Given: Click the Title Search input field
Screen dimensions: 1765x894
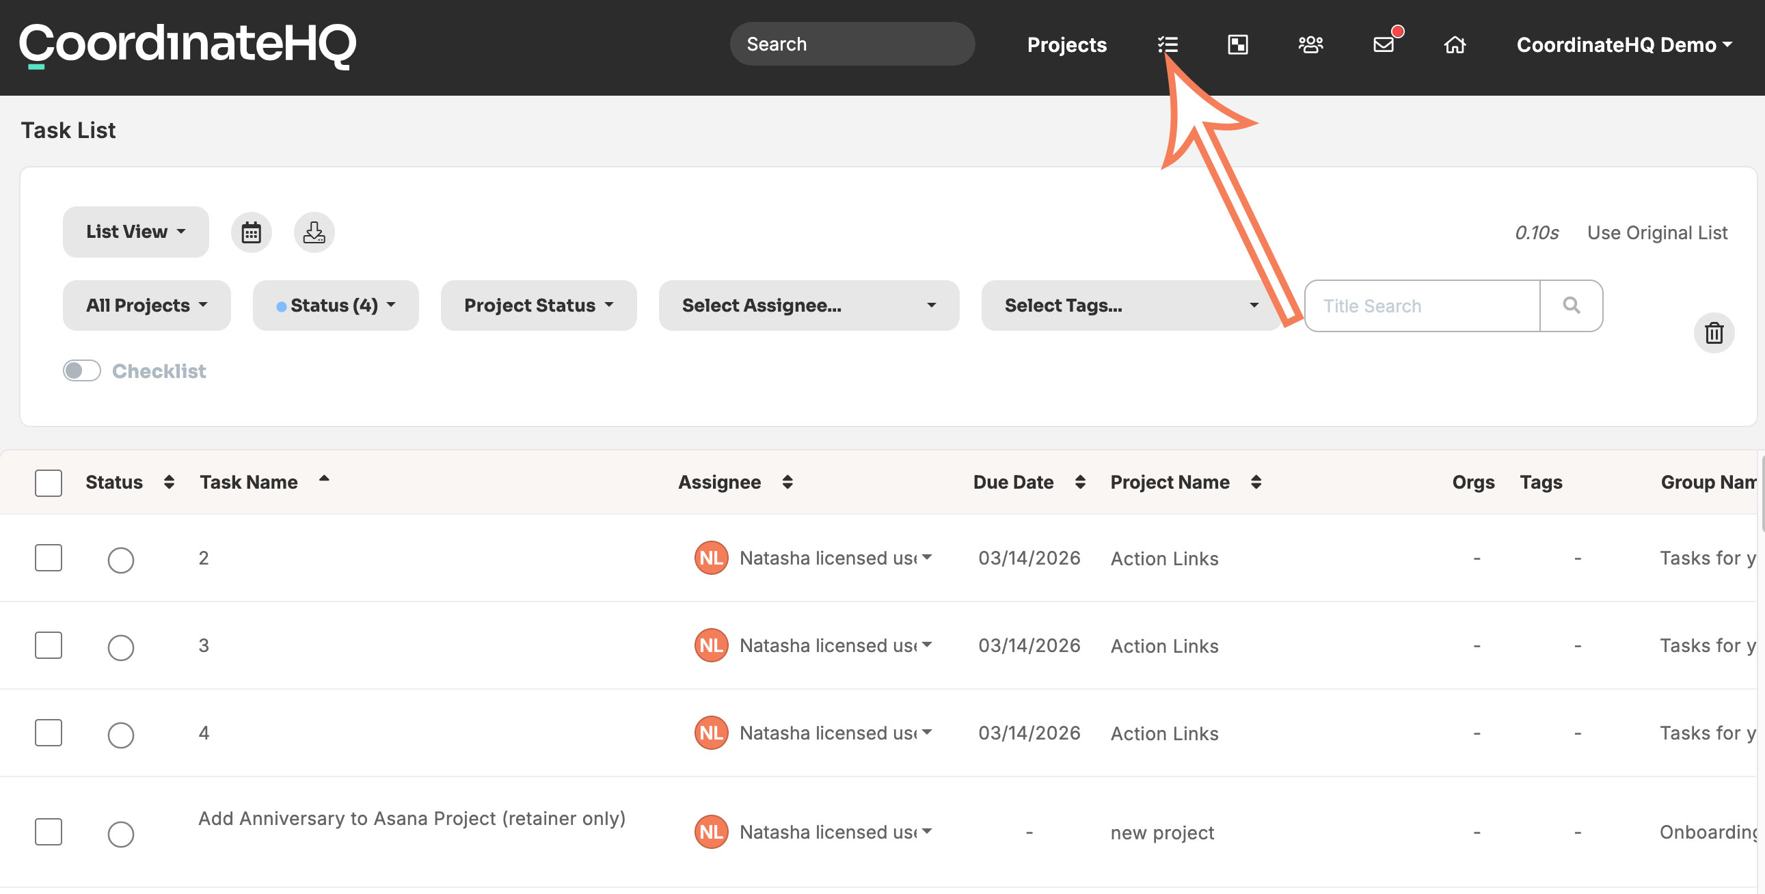Looking at the screenshot, I should point(1423,306).
